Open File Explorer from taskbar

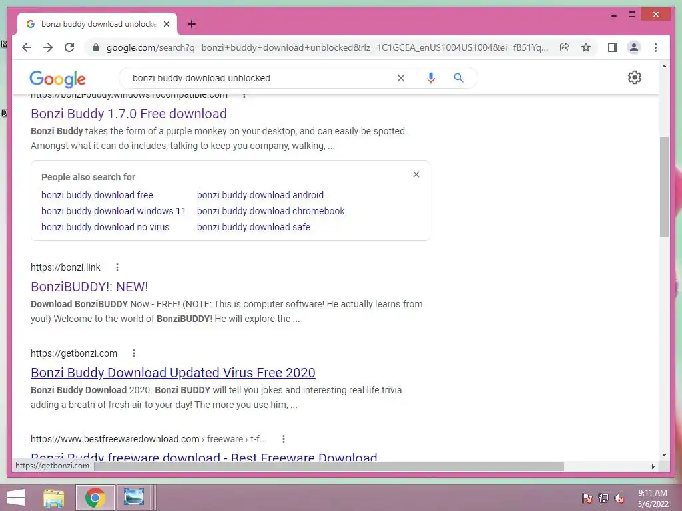54,498
